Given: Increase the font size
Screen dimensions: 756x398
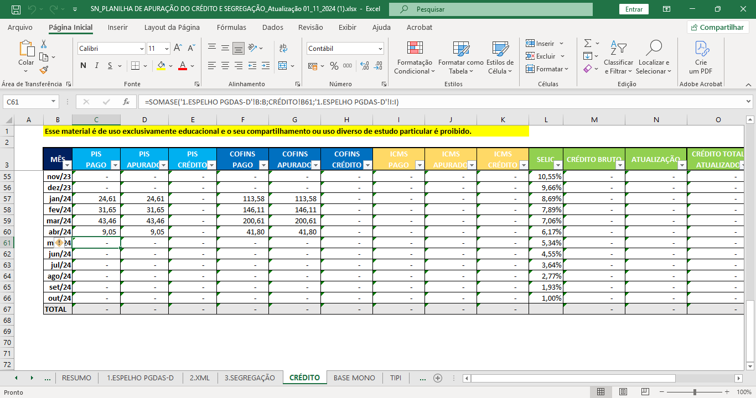Looking at the screenshot, I should click(x=178, y=49).
